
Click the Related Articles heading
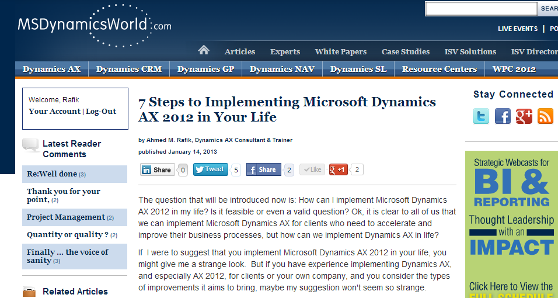click(x=75, y=292)
